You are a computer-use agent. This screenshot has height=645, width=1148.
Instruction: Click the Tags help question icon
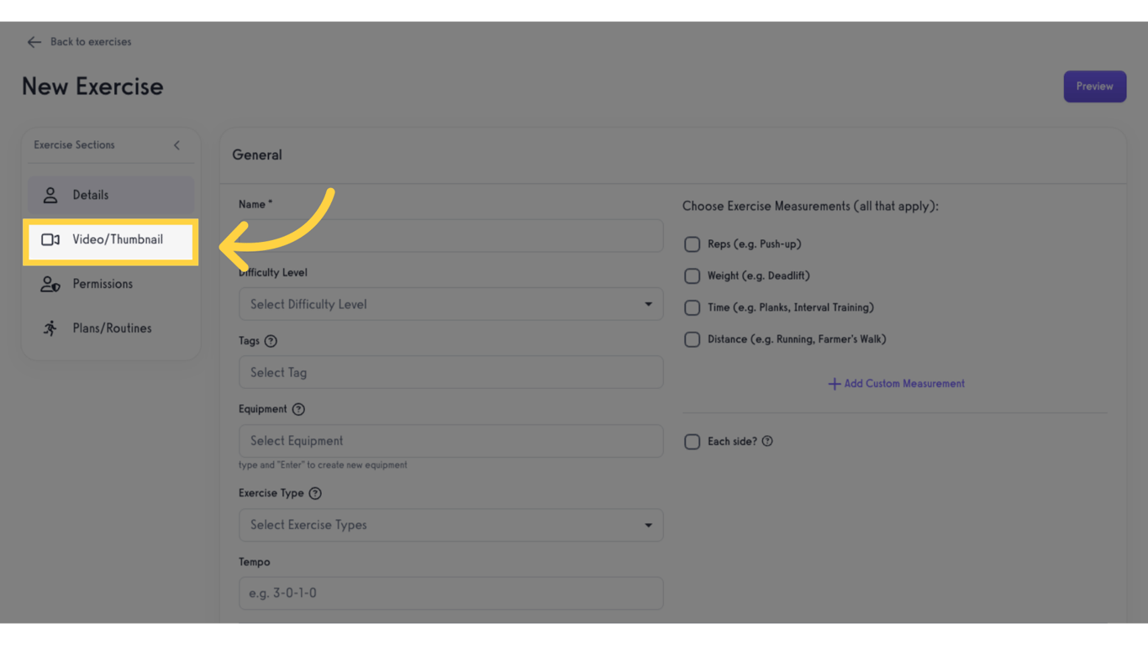(x=271, y=341)
